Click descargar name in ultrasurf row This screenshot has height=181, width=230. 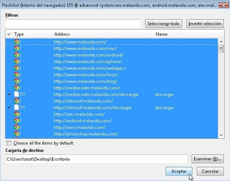[164, 108]
